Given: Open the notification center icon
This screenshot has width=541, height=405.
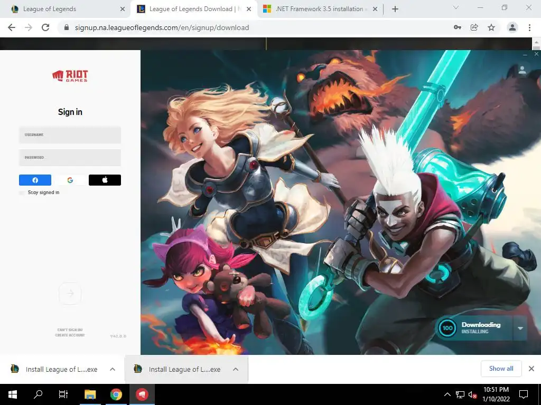Looking at the screenshot, I should [x=524, y=394].
